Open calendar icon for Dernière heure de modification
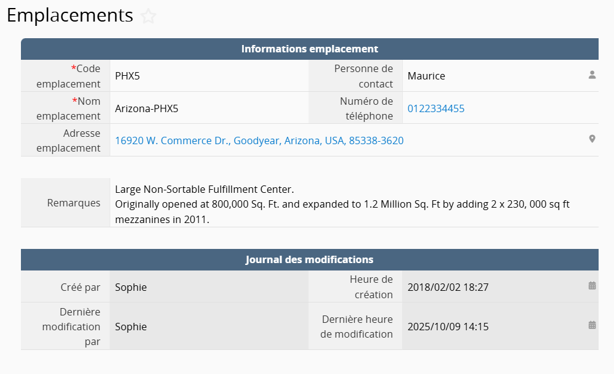614x374 pixels. point(592,325)
